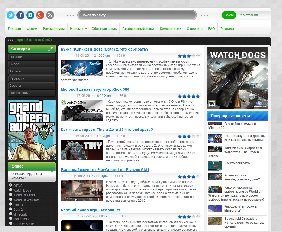Select the Watch Dogs poll option
This screenshot has height=232, width=282.
(x=11, y=190)
